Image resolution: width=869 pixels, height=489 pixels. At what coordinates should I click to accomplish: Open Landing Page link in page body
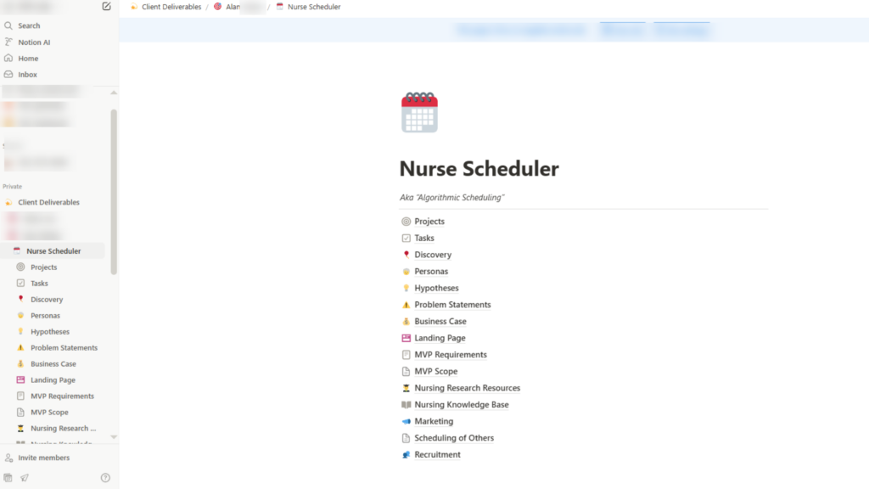[x=440, y=338]
